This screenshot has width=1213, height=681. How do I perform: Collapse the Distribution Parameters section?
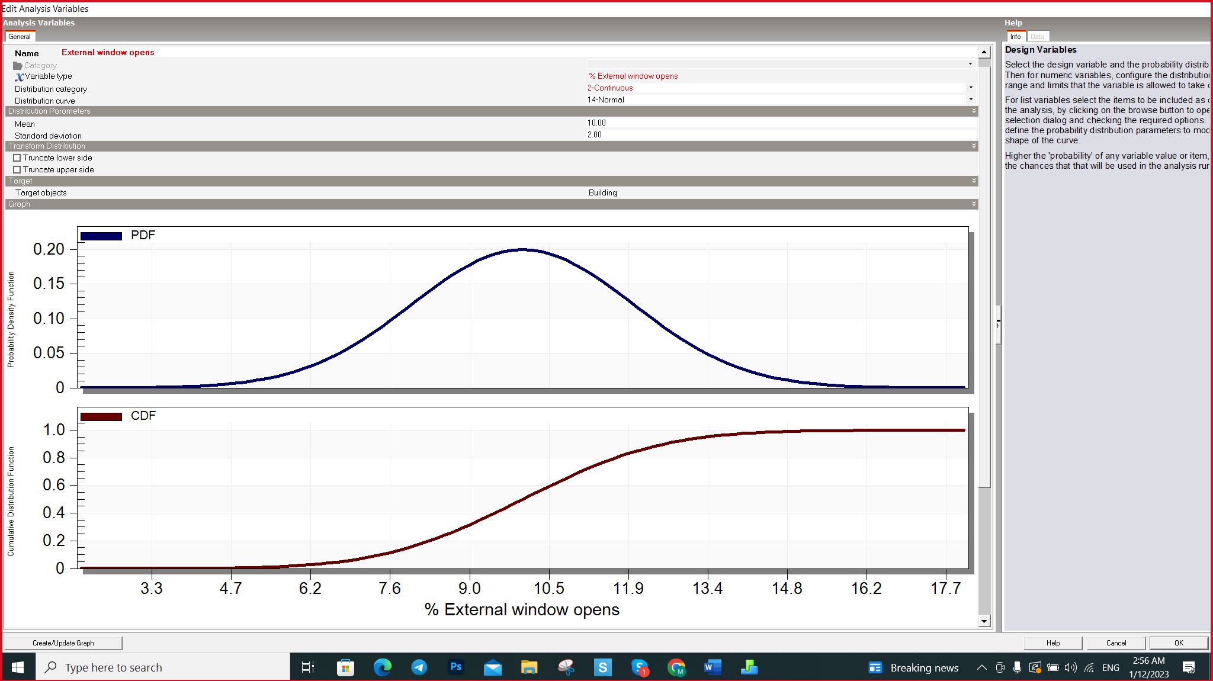pos(974,111)
